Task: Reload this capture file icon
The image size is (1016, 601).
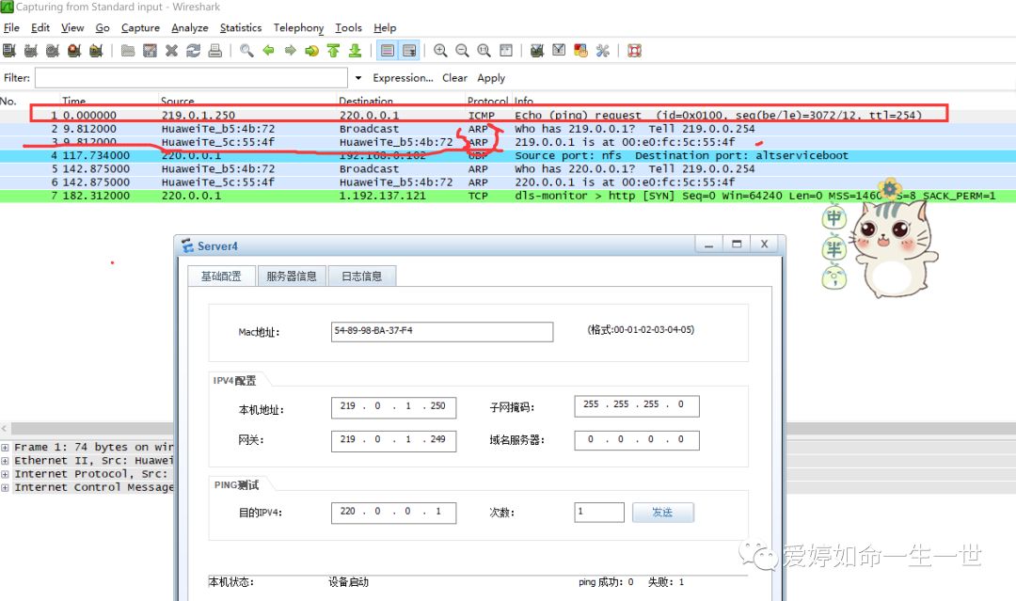Action: (x=193, y=51)
